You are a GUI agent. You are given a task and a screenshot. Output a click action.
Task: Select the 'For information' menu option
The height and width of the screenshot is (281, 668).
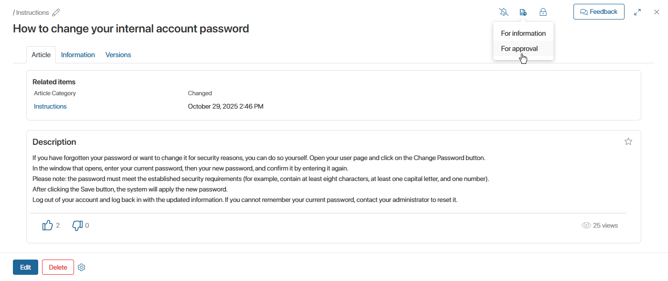tap(523, 33)
